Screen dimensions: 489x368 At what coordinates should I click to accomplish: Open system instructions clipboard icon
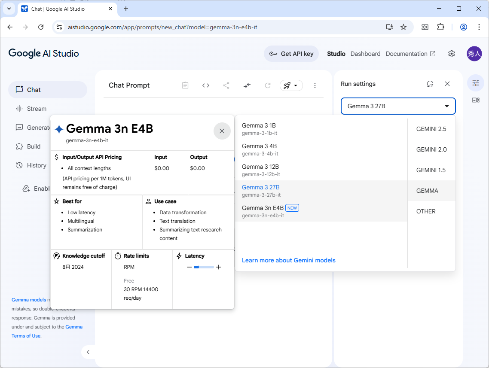tap(185, 85)
